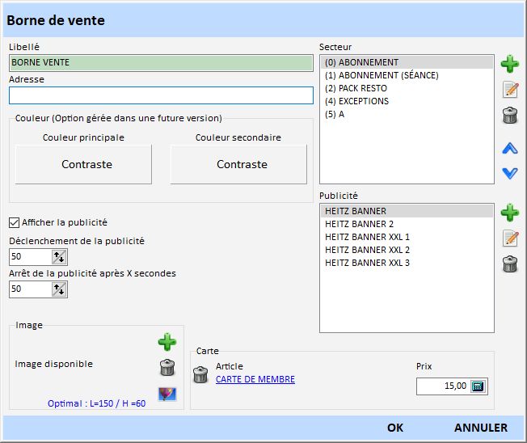This screenshot has height=443, width=527.
Task: Click the Couleur secondaire Contraste button
Action: tap(238, 164)
